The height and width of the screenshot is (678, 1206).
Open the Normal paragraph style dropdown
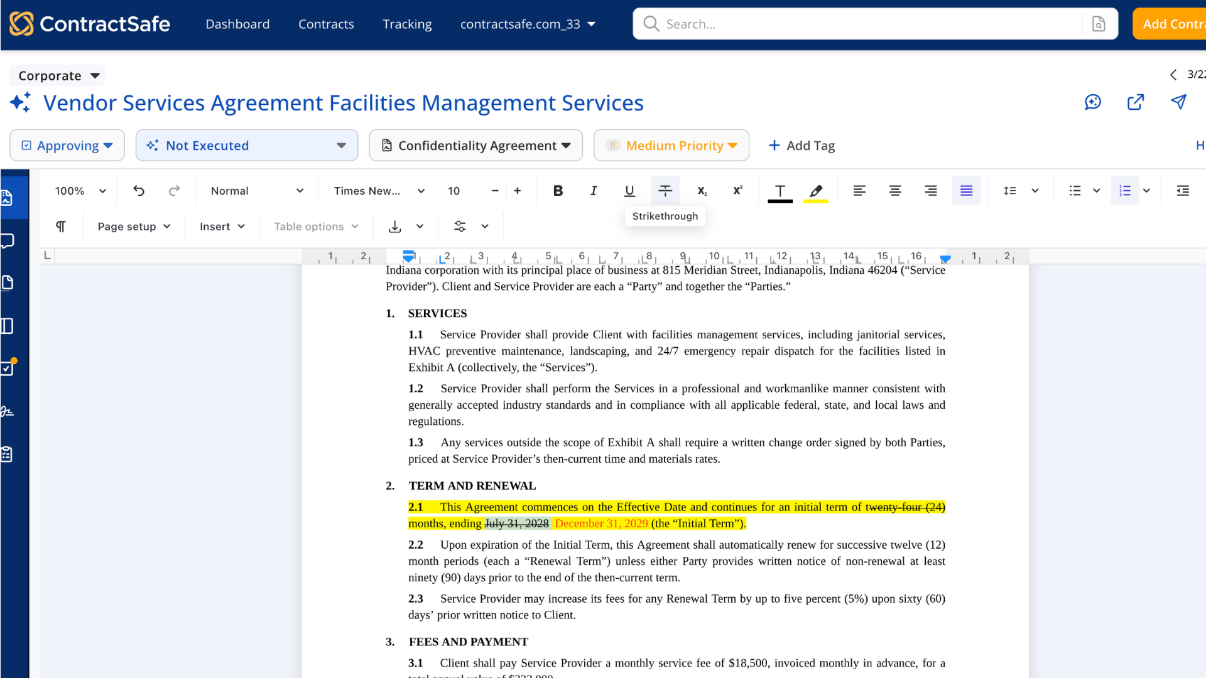click(257, 191)
